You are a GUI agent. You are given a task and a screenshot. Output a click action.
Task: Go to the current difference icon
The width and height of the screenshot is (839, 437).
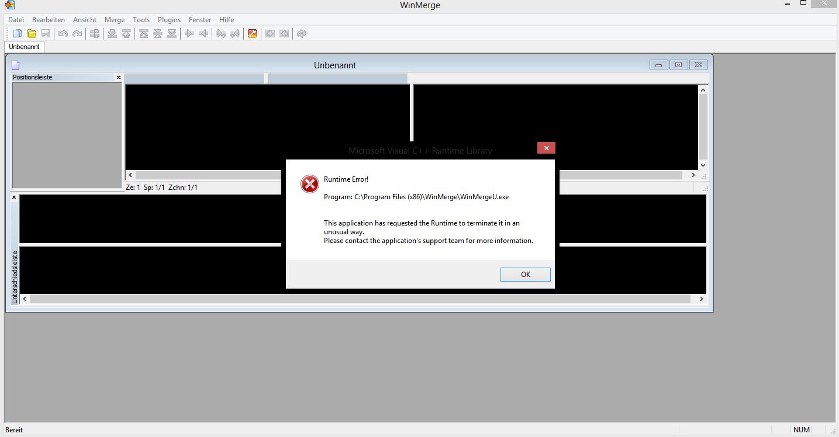[158, 34]
